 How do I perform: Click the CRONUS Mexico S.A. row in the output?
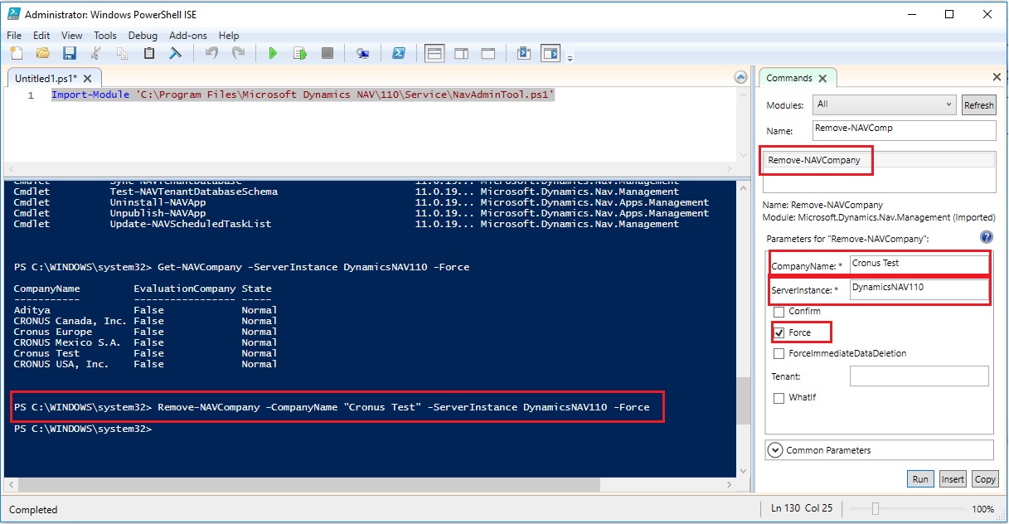pyautogui.click(x=146, y=342)
